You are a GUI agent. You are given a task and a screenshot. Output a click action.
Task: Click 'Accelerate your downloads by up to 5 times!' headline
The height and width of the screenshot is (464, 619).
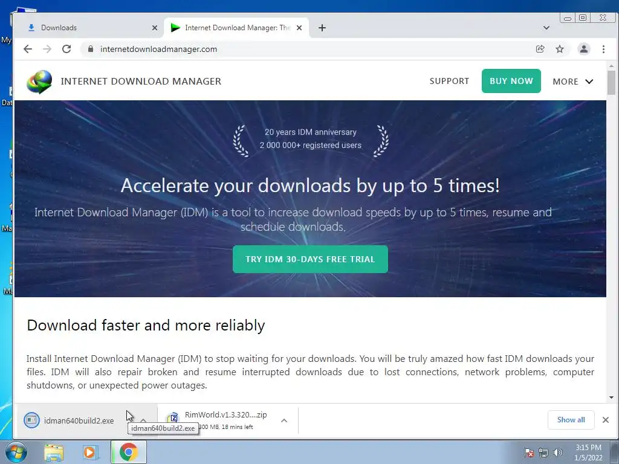(310, 185)
